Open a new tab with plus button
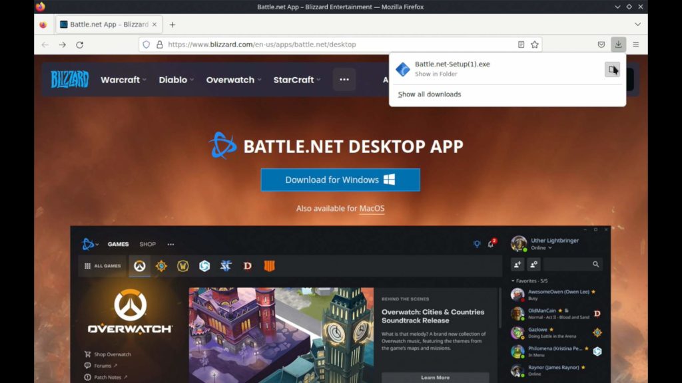 [x=172, y=25]
